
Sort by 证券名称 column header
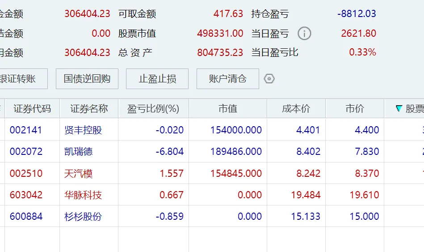pyautogui.click(x=89, y=109)
